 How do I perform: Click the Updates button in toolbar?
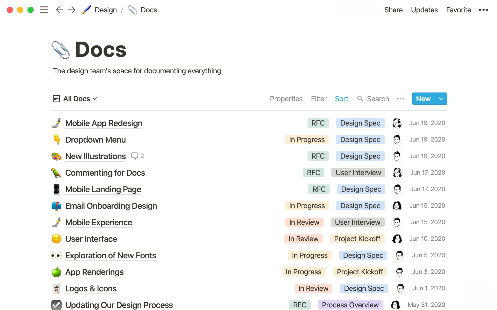click(424, 10)
